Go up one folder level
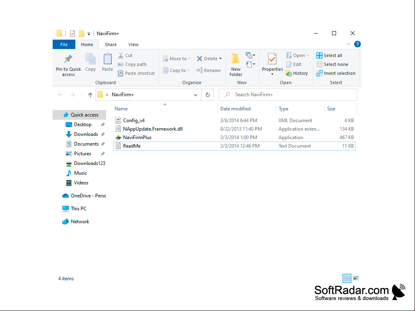The image size is (415, 311). click(90, 95)
